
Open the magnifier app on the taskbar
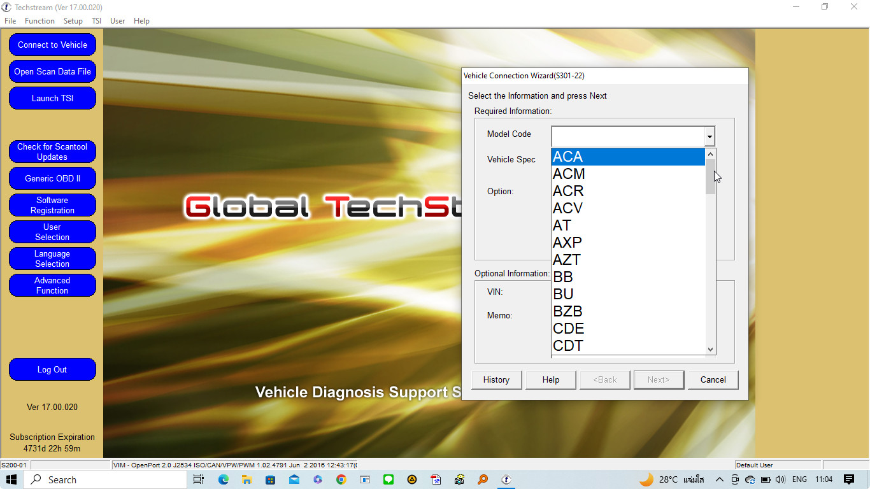483,479
